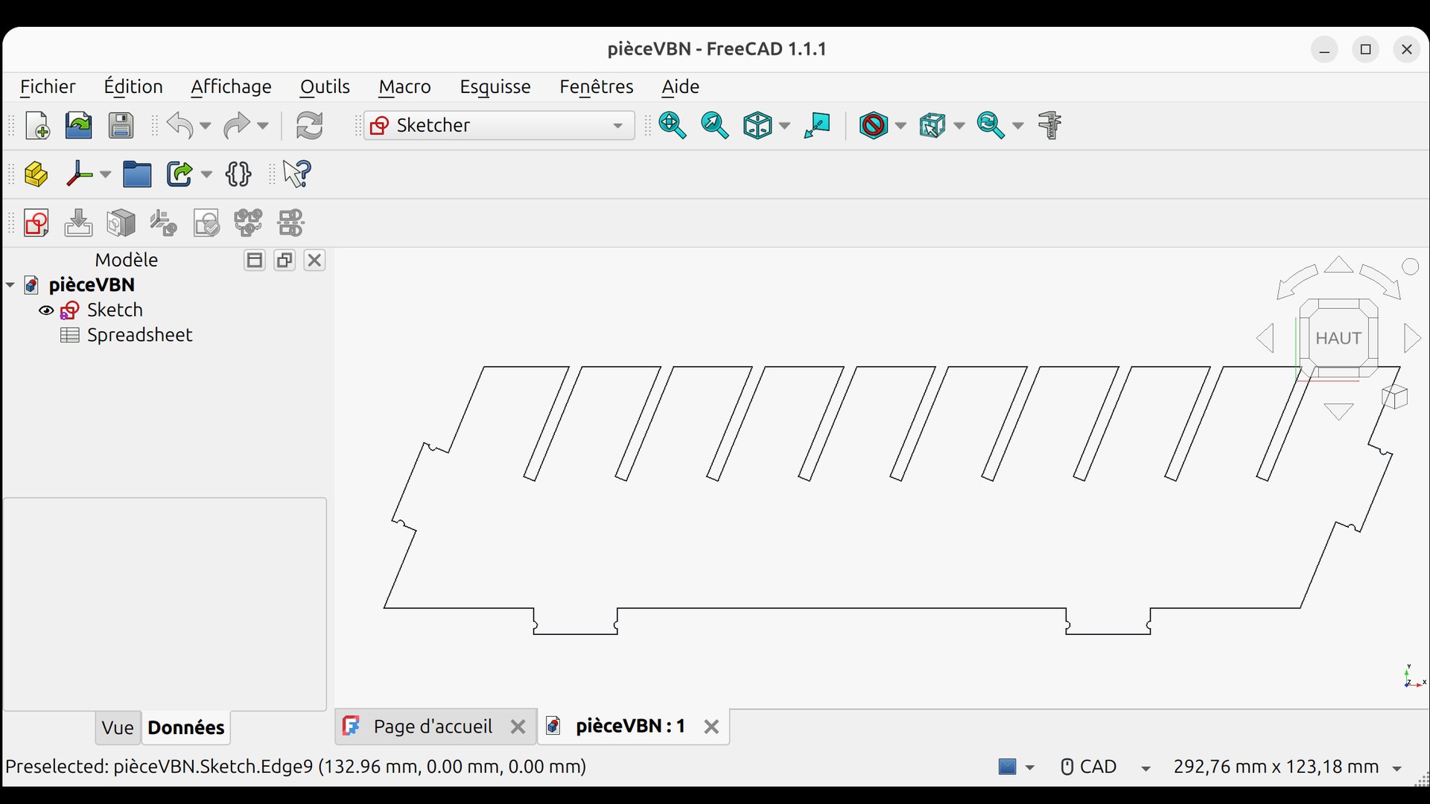The image size is (1430, 804).
Task: Open the Outils menu
Action: 325,86
